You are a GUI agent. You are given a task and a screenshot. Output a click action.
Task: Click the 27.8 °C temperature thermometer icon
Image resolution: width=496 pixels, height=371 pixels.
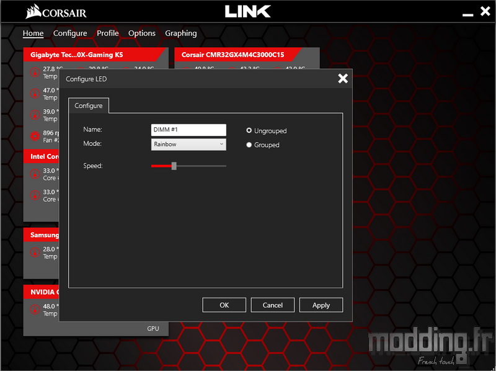[35, 72]
